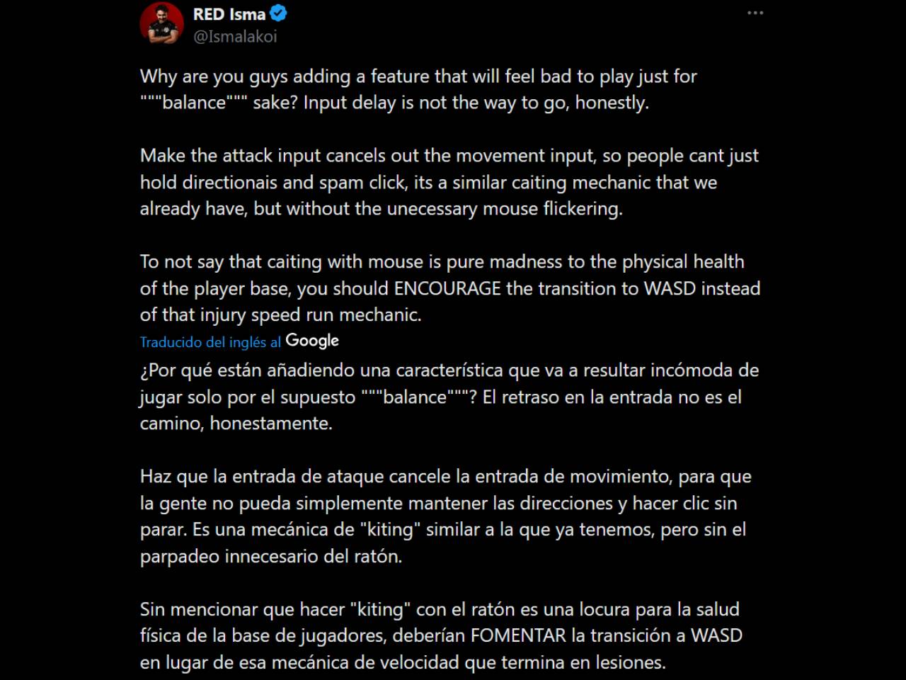Open the RED Isma display name link
The height and width of the screenshot is (680, 906).
tap(229, 14)
